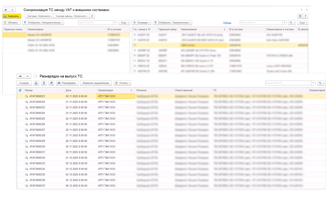
Task: Expand Отображать: Неподключенные filter dropdown
Action: pyautogui.click(x=43, y=23)
